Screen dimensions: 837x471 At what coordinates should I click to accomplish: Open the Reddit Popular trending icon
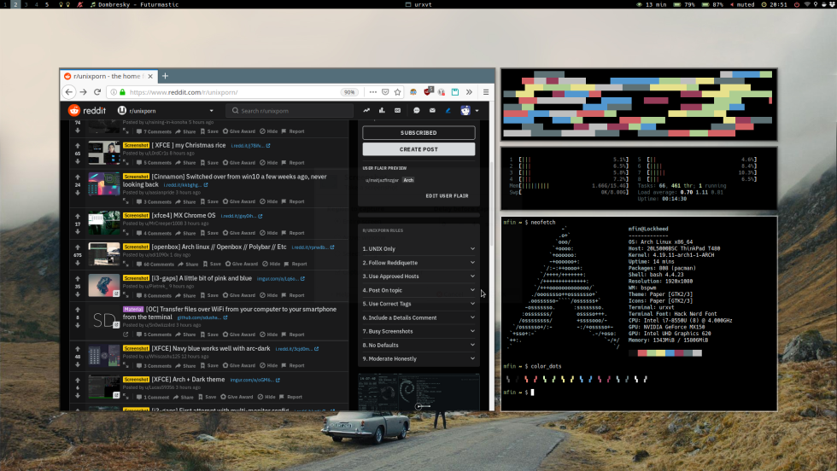[366, 110]
